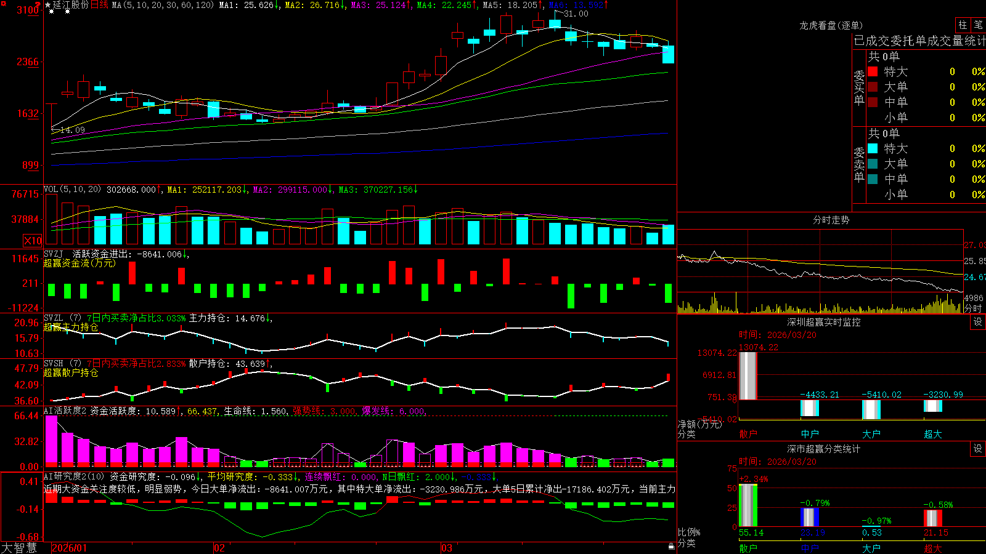Toggle the 日线 daily period label
The height and width of the screenshot is (554, 986).
[x=99, y=5]
